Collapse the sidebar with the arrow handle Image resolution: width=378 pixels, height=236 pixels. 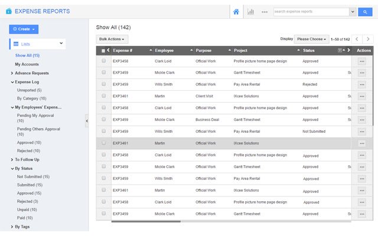tap(87, 120)
